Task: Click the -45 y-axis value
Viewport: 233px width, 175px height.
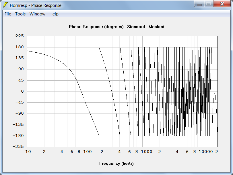Action: click(20, 102)
